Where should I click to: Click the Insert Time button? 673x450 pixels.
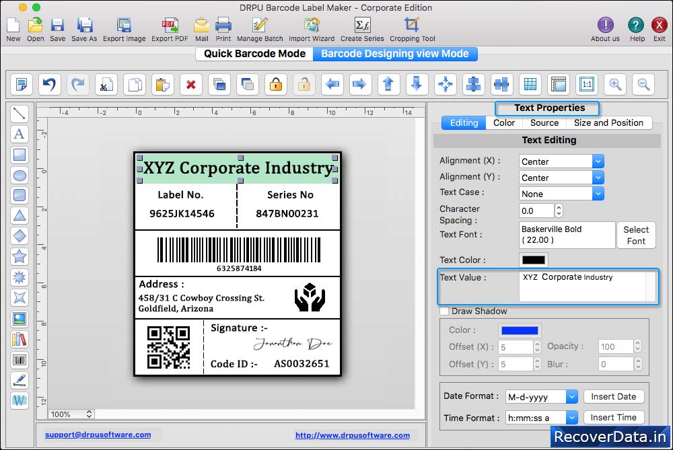[x=613, y=418]
